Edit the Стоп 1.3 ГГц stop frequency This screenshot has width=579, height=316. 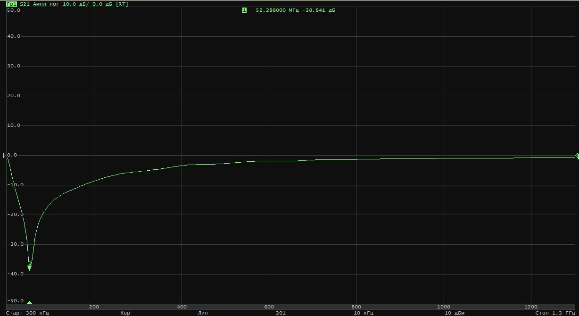coord(555,313)
